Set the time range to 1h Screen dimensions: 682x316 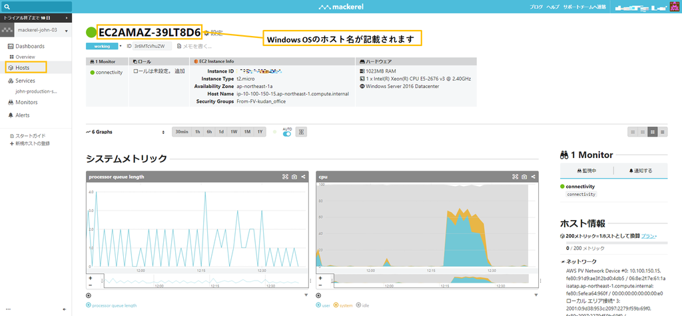tap(197, 132)
